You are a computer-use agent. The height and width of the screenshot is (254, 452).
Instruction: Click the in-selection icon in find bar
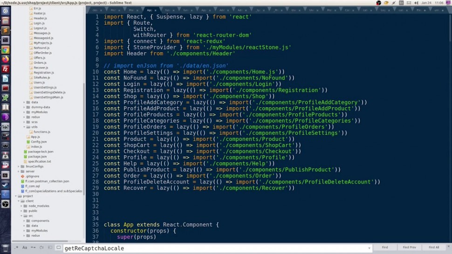tap(49, 247)
